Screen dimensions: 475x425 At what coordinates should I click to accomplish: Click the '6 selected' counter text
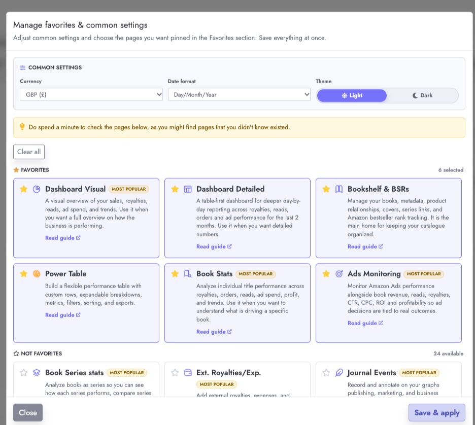coord(451,170)
